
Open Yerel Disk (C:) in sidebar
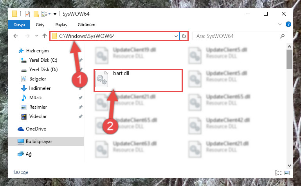43,60
